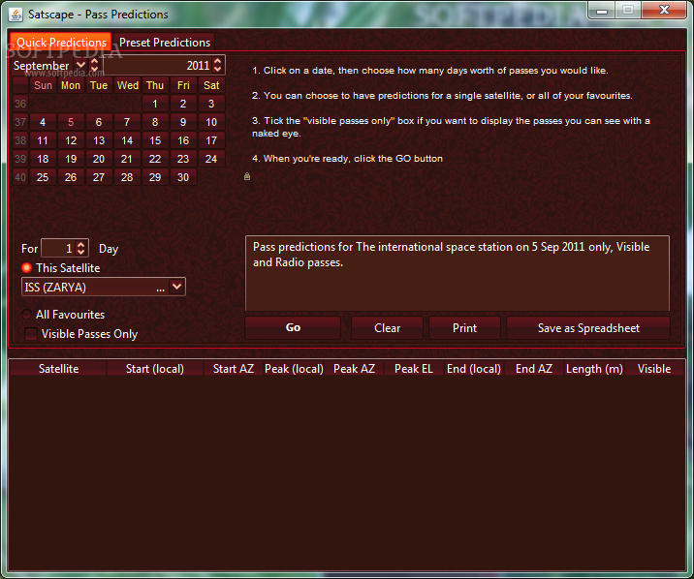The width and height of the screenshot is (694, 579).
Task: Click the End AZ column header
Action: point(534,369)
